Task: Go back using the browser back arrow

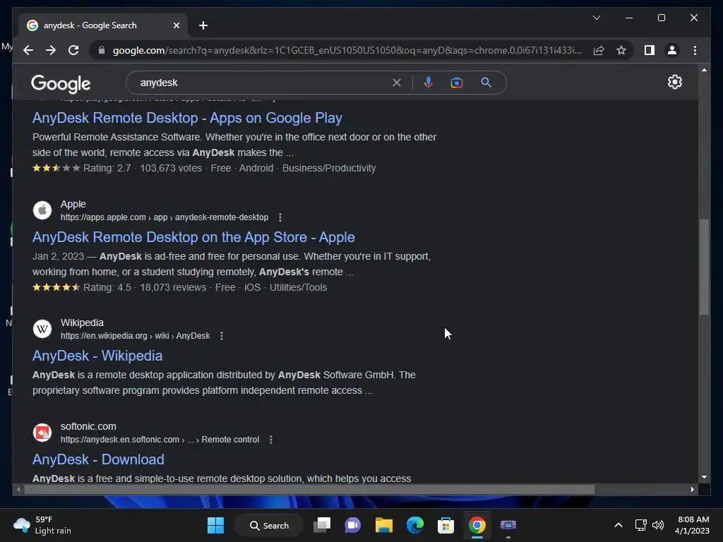Action: point(28,50)
